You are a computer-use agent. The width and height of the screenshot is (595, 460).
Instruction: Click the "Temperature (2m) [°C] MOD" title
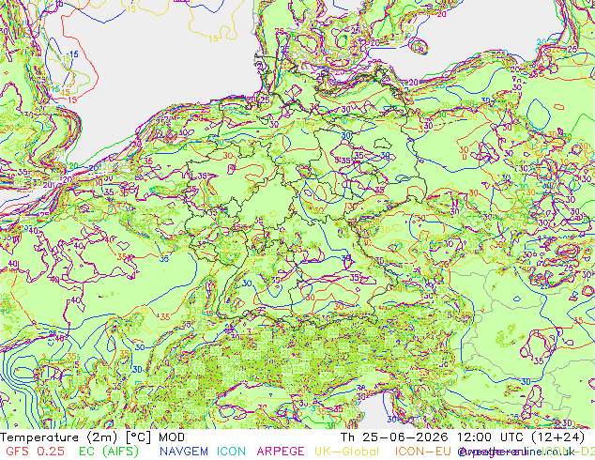click(93, 437)
